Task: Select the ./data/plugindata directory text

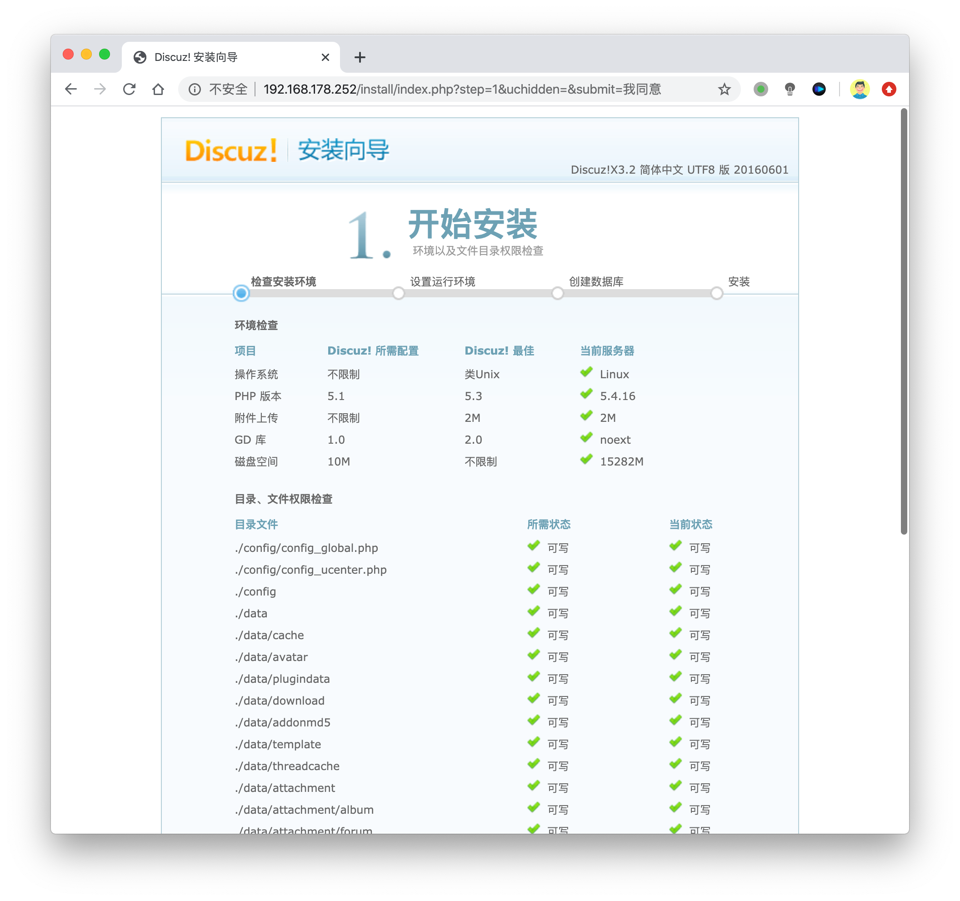Action: click(282, 679)
